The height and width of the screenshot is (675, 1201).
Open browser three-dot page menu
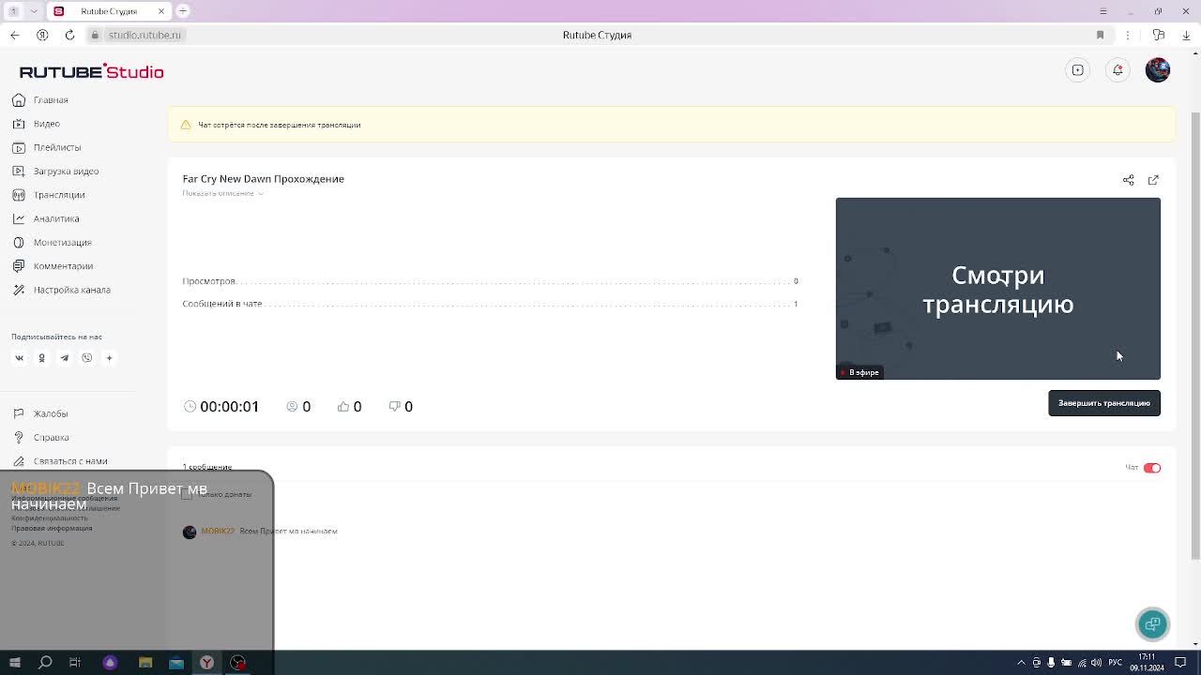pos(1129,35)
